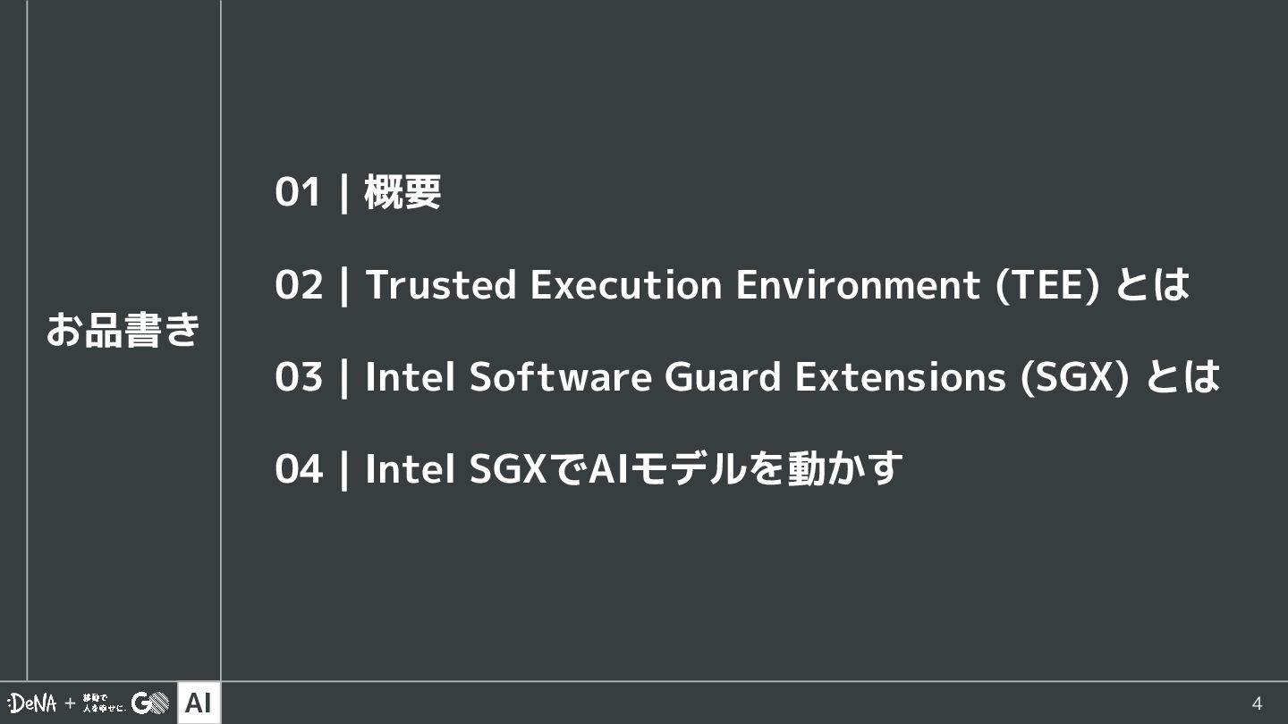Click the DeNA logo in footer

(x=32, y=703)
